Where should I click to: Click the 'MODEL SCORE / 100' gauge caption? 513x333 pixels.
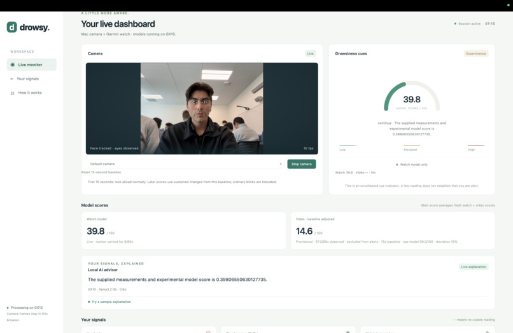pyautogui.click(x=412, y=109)
